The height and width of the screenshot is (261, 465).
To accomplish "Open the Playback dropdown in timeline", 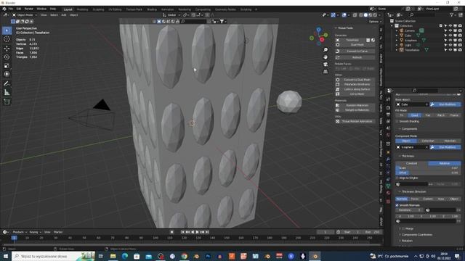I will coord(20,232).
